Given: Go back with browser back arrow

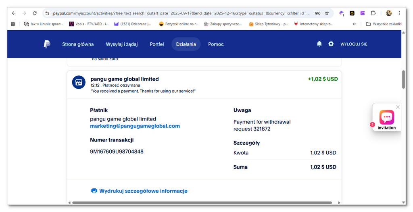Looking at the screenshot, I should click(14, 13).
